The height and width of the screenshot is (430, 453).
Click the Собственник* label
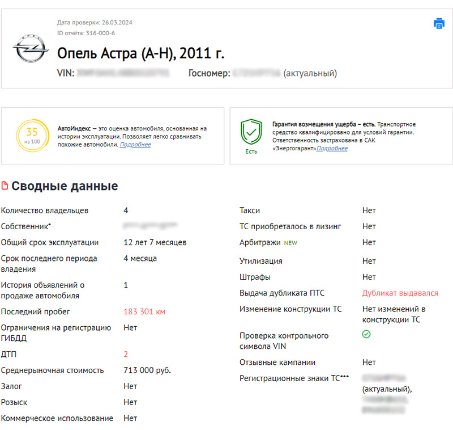pos(25,226)
